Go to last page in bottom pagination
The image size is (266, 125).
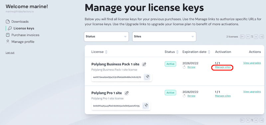[262, 120]
